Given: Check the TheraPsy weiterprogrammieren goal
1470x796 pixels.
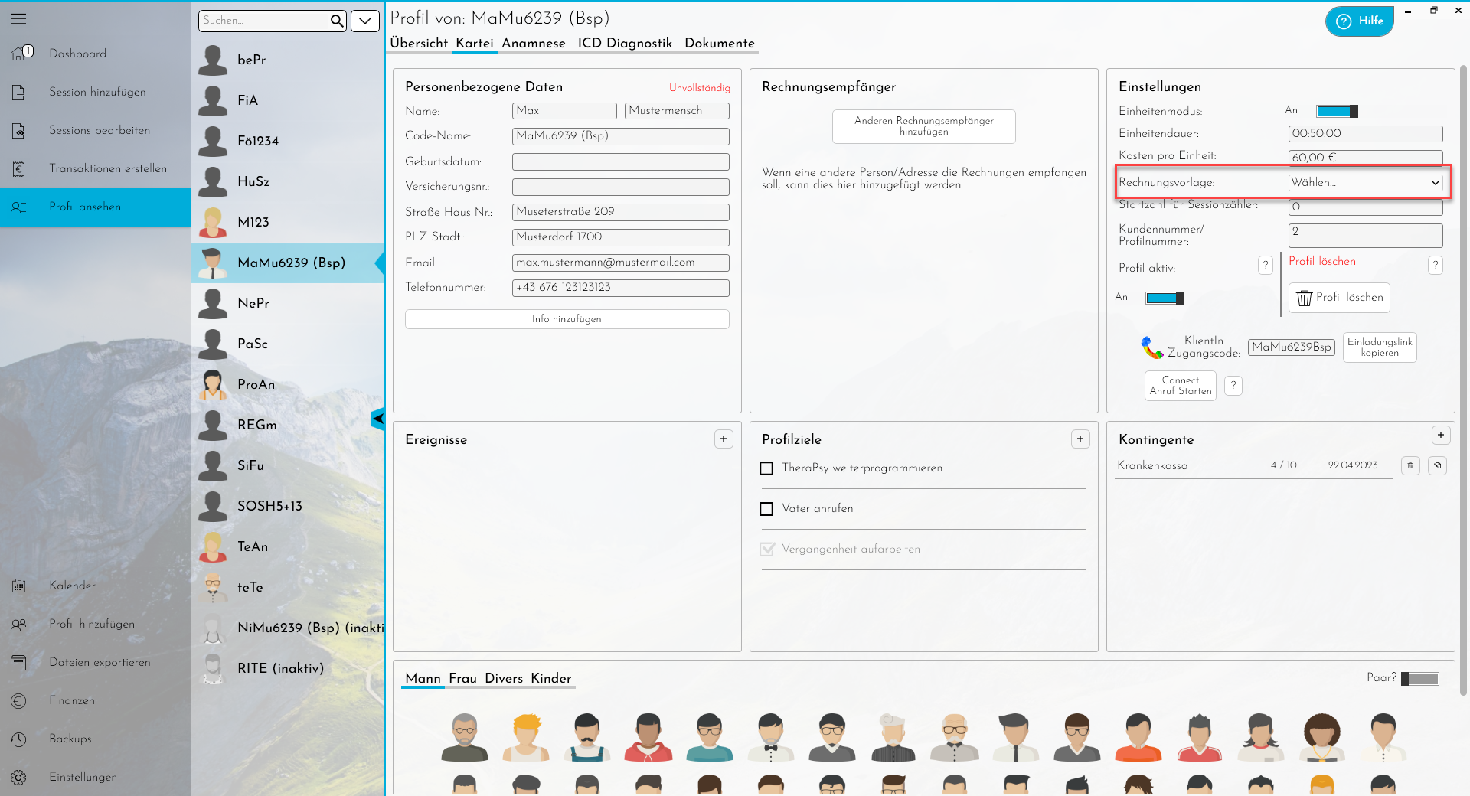Looking at the screenshot, I should (x=766, y=468).
